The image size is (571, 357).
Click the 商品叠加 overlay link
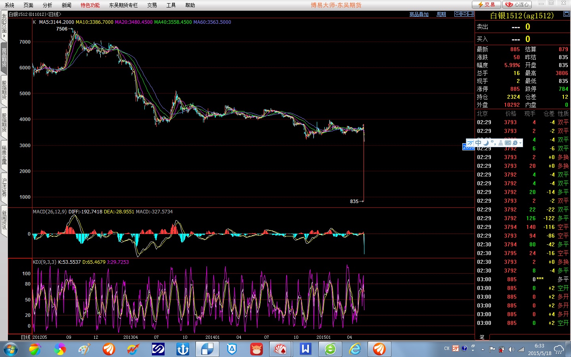click(x=419, y=14)
